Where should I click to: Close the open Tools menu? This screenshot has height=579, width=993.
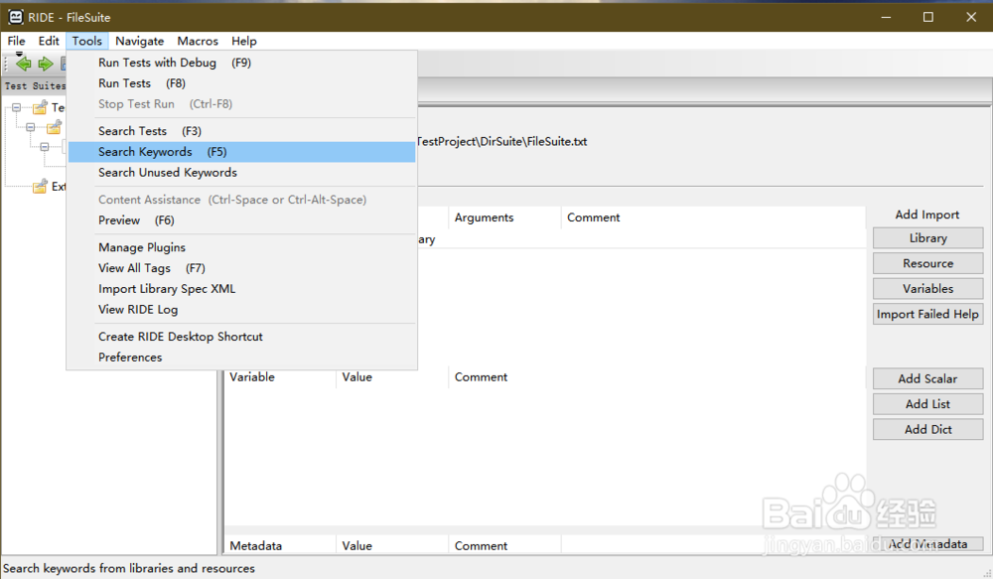pyautogui.click(x=86, y=41)
